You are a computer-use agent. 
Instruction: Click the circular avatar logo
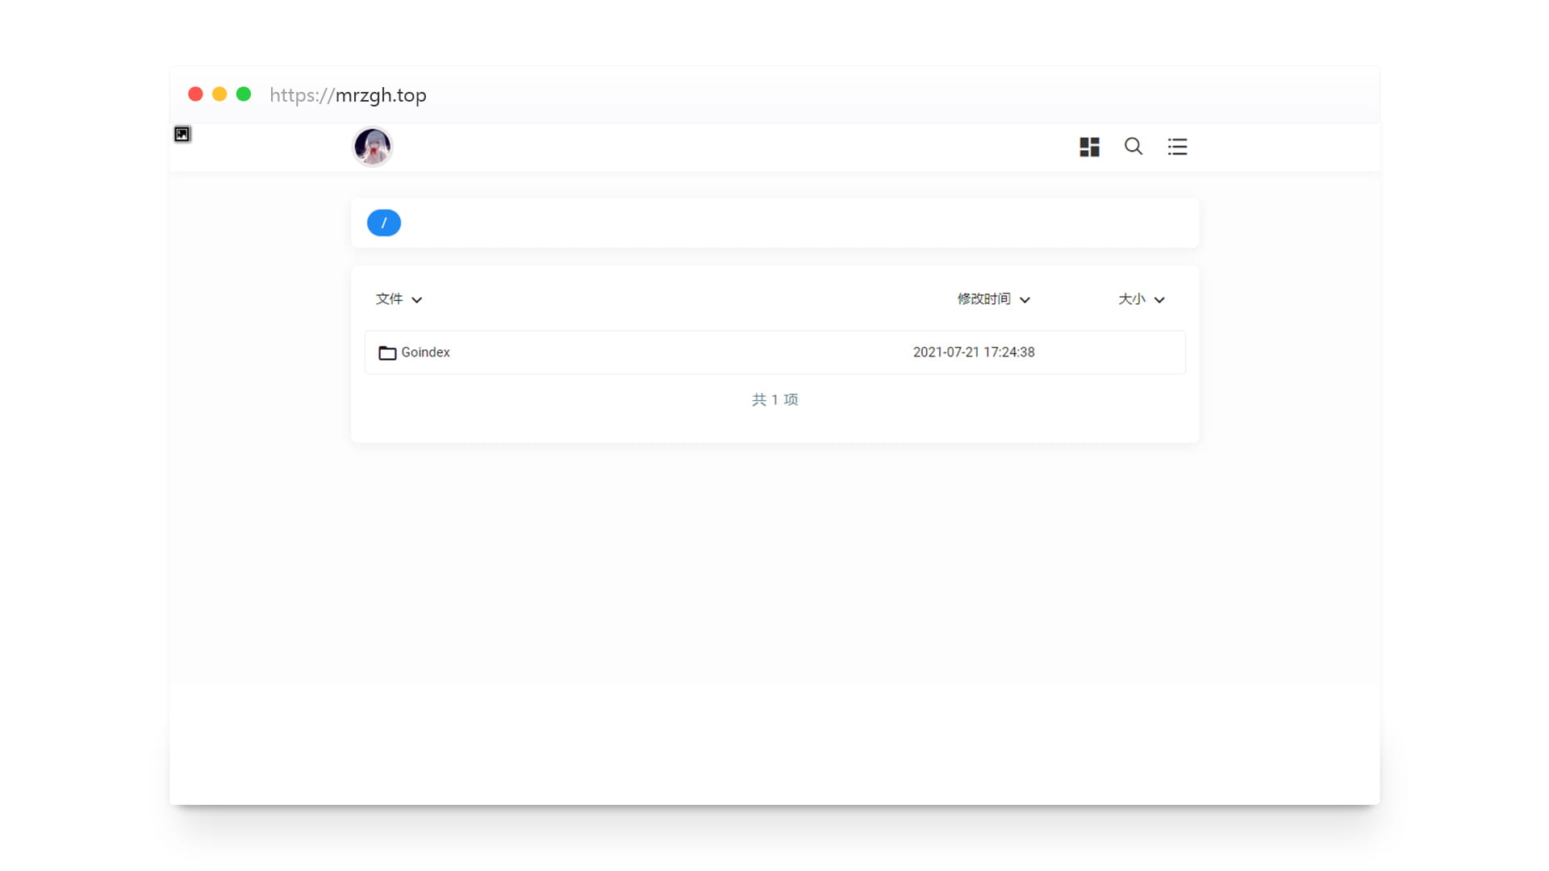(372, 147)
